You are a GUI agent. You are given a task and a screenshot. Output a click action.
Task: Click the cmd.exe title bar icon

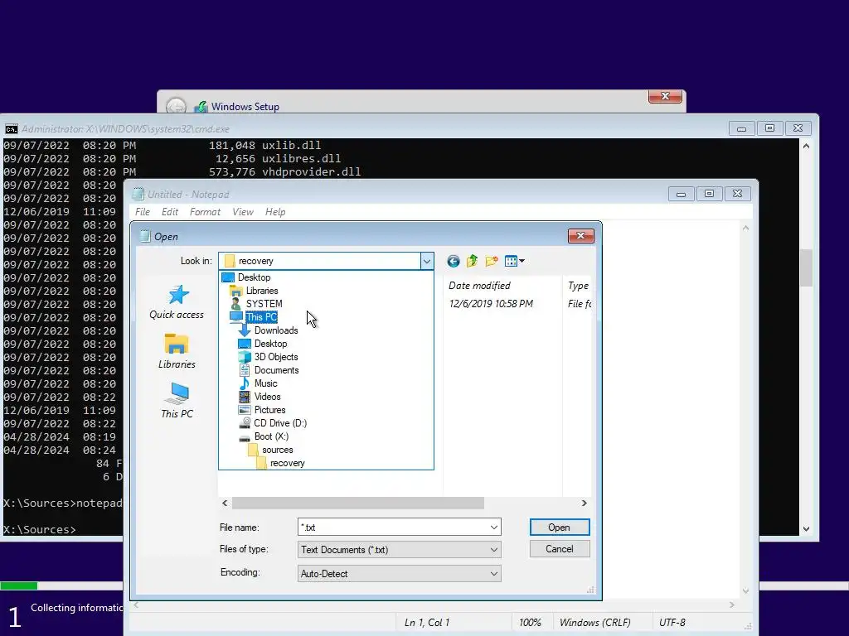pyautogui.click(x=11, y=129)
